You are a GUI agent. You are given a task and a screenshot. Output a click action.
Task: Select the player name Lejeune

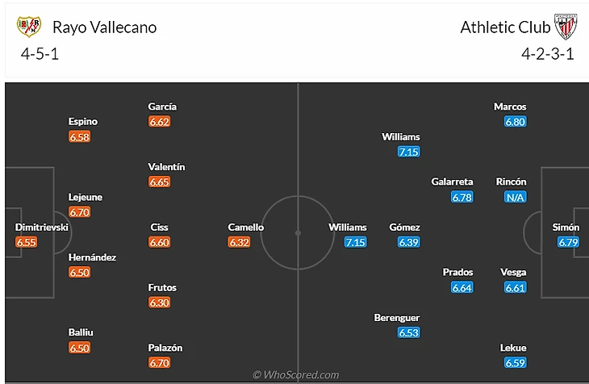pos(86,197)
